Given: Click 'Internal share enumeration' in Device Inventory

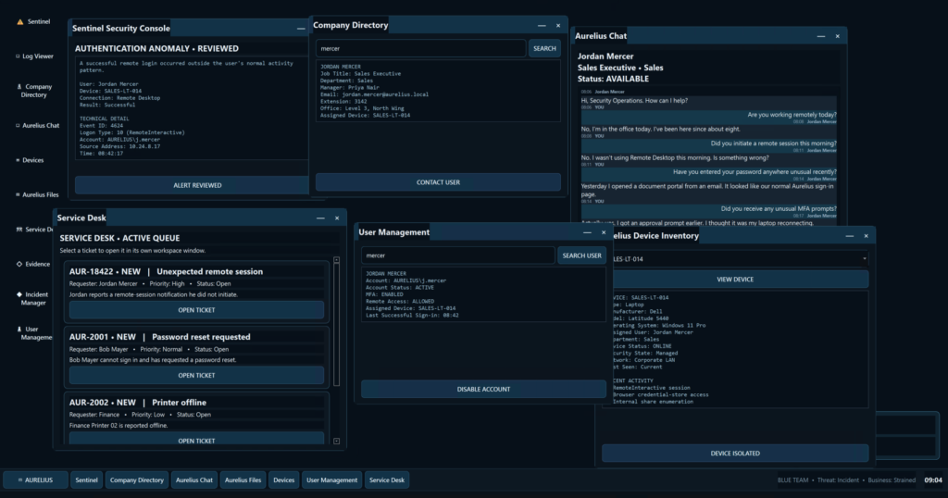Looking at the screenshot, I should [653, 402].
